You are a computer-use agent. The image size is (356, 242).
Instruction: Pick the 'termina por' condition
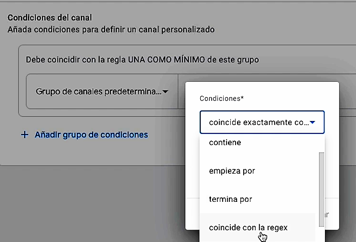(x=230, y=199)
